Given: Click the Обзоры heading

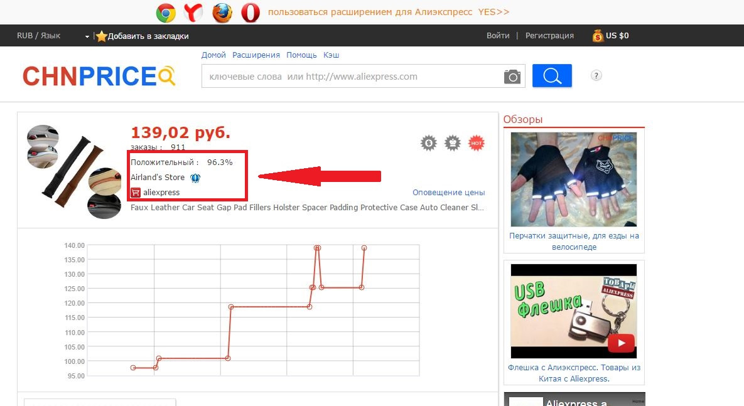Looking at the screenshot, I should click(523, 119).
